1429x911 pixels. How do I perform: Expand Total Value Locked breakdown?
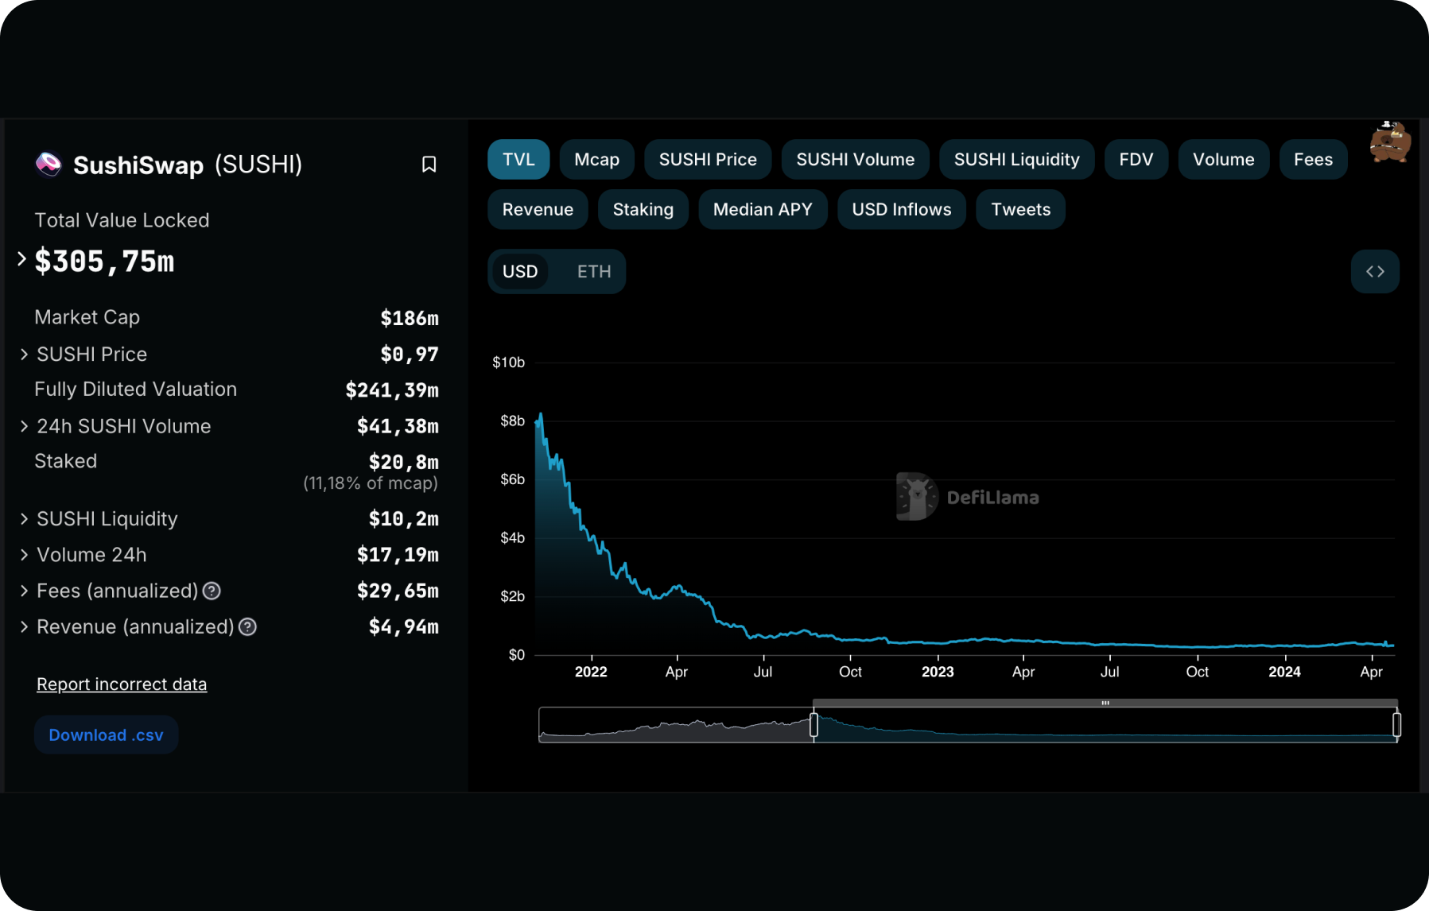(22, 258)
